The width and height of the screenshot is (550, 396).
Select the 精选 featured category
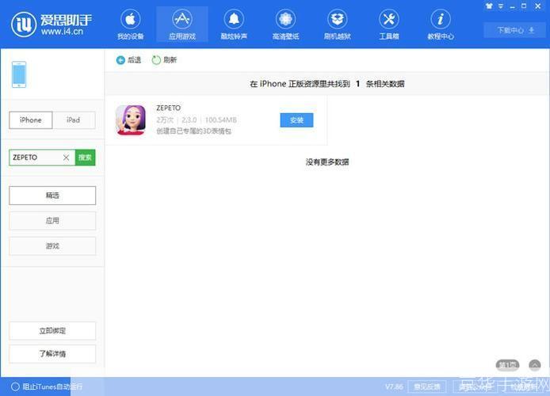pyautogui.click(x=52, y=195)
